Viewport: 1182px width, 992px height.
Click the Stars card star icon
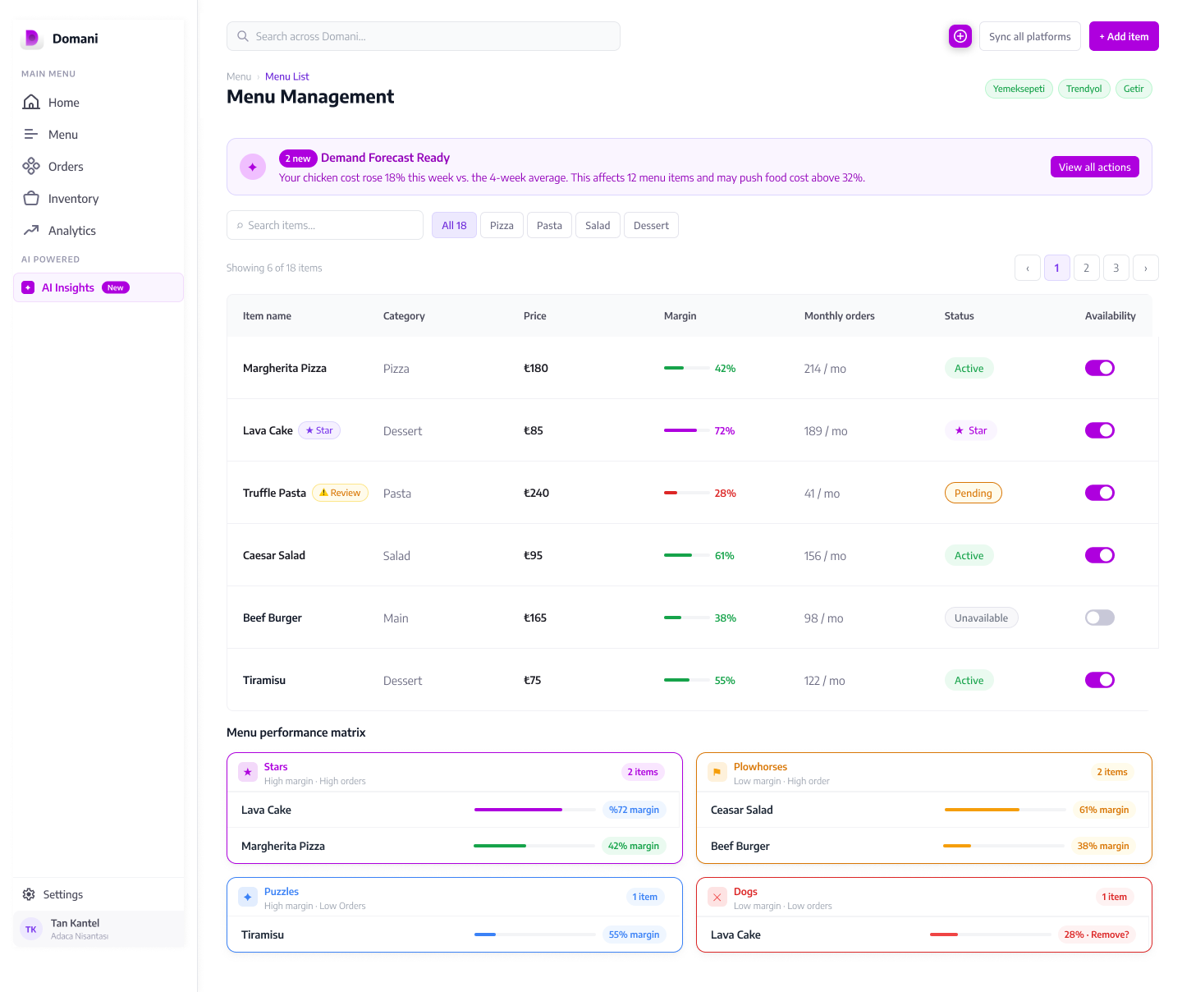point(248,772)
